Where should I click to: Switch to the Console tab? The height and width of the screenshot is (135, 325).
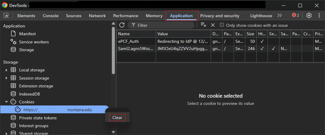(50, 16)
